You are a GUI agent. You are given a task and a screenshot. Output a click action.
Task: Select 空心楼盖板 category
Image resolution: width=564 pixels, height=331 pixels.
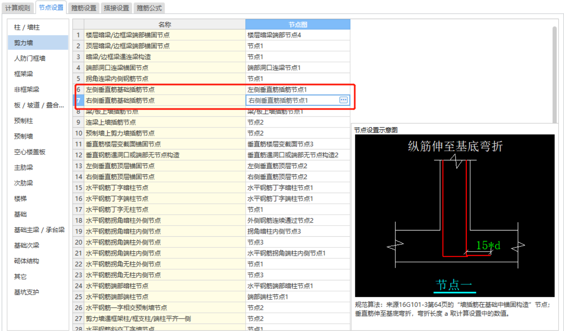[x=38, y=152]
